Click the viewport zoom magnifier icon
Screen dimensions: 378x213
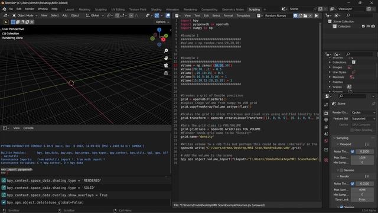point(166,51)
